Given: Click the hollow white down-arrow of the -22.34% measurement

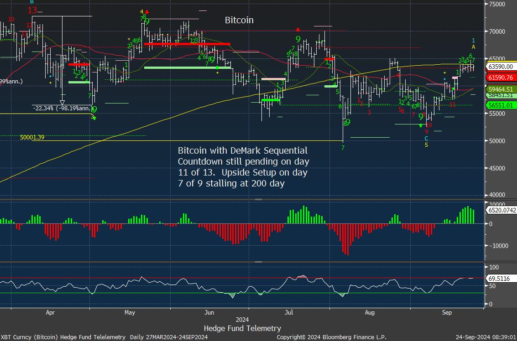Looking at the screenshot, I should [x=63, y=103].
